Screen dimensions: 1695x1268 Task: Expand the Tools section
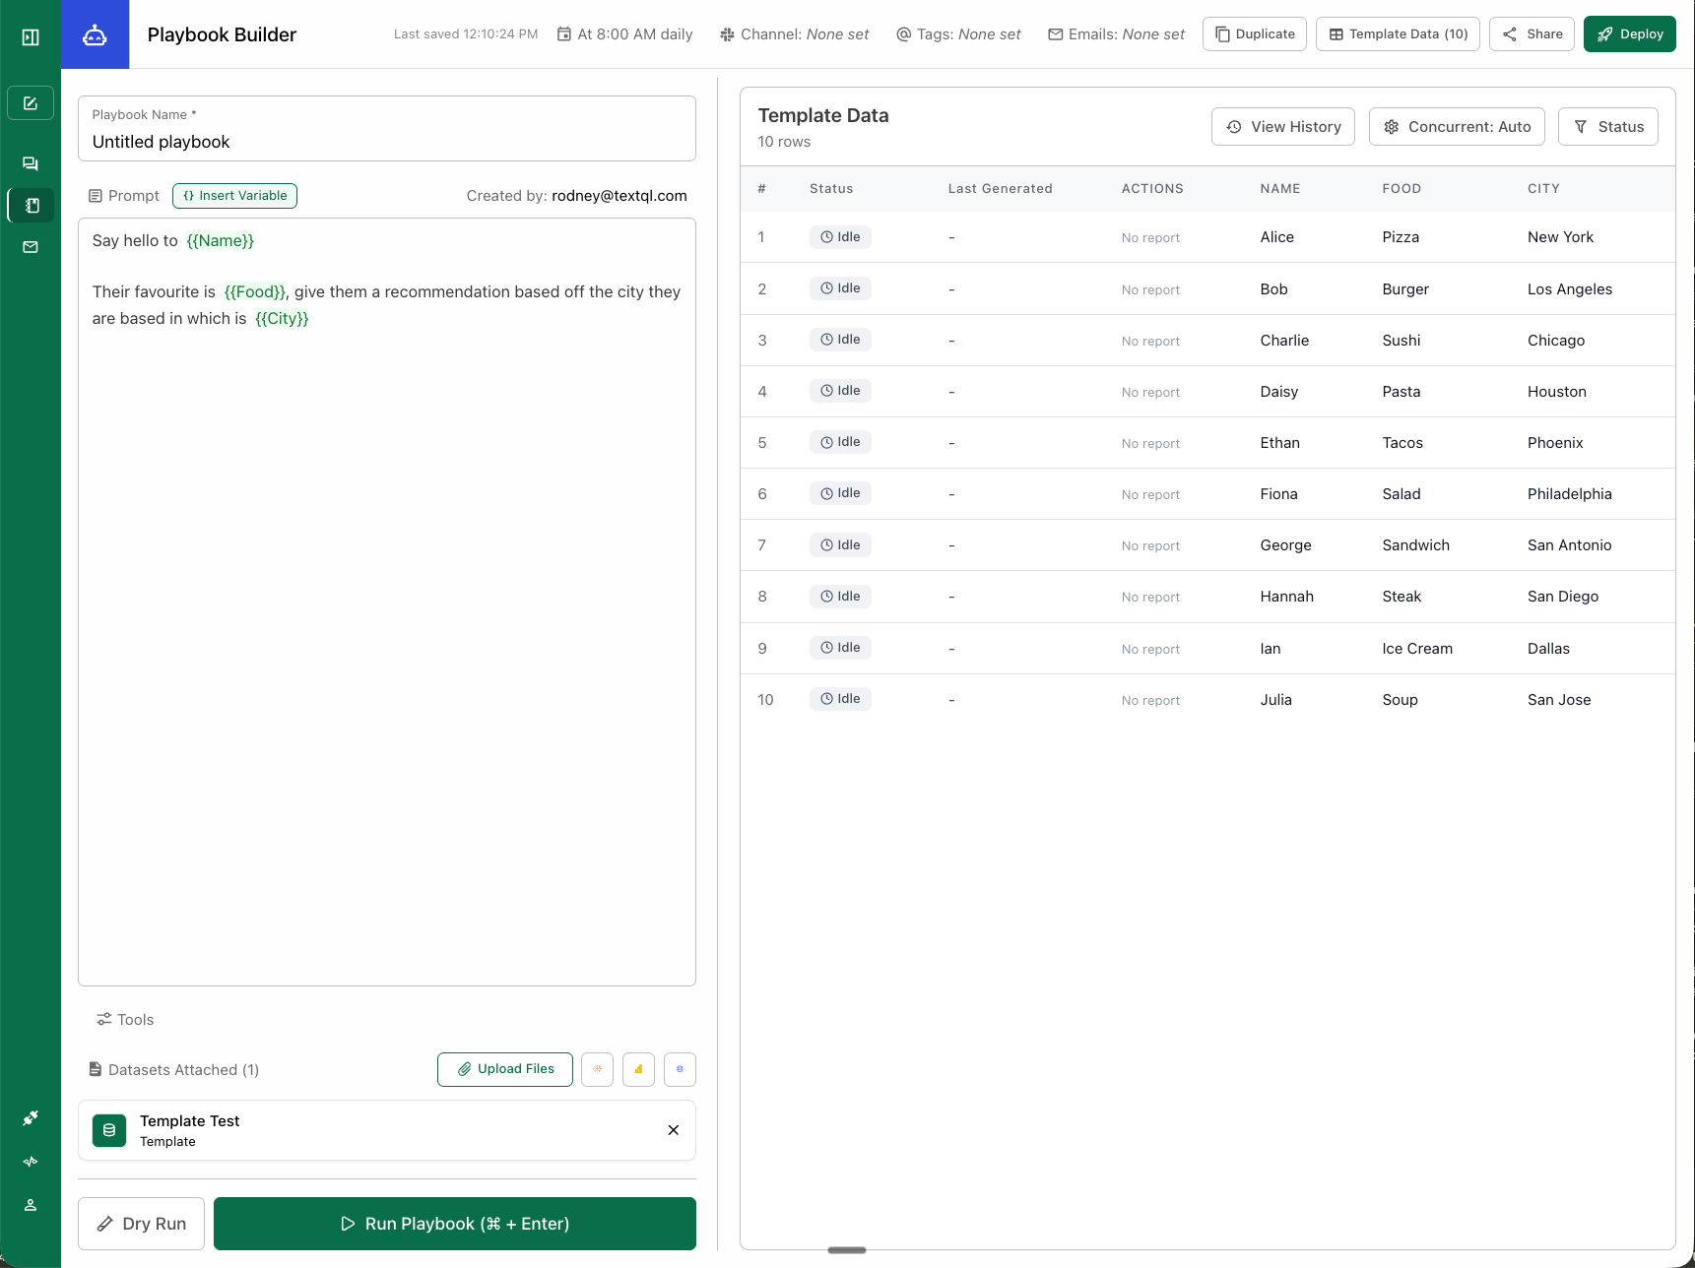point(125,1020)
